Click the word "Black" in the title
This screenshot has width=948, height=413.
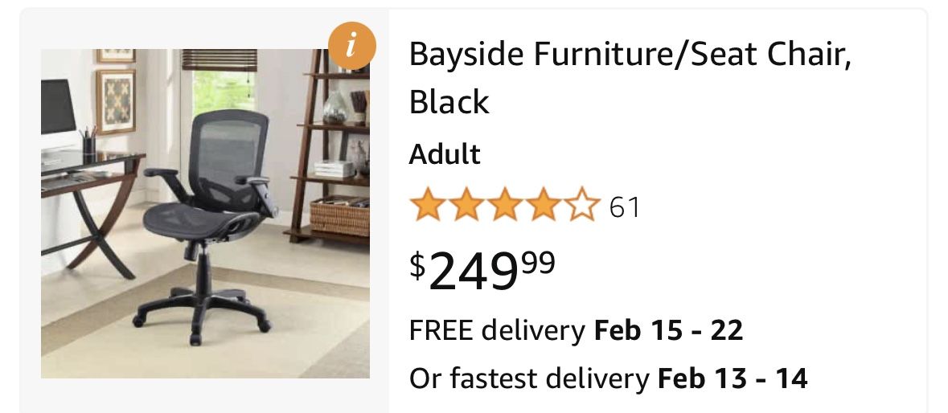tap(449, 102)
